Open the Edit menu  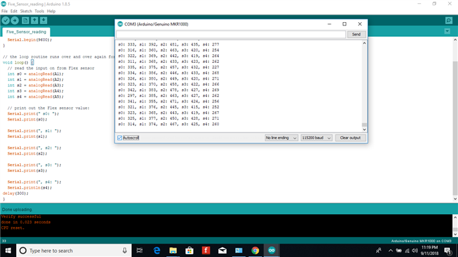point(14,11)
